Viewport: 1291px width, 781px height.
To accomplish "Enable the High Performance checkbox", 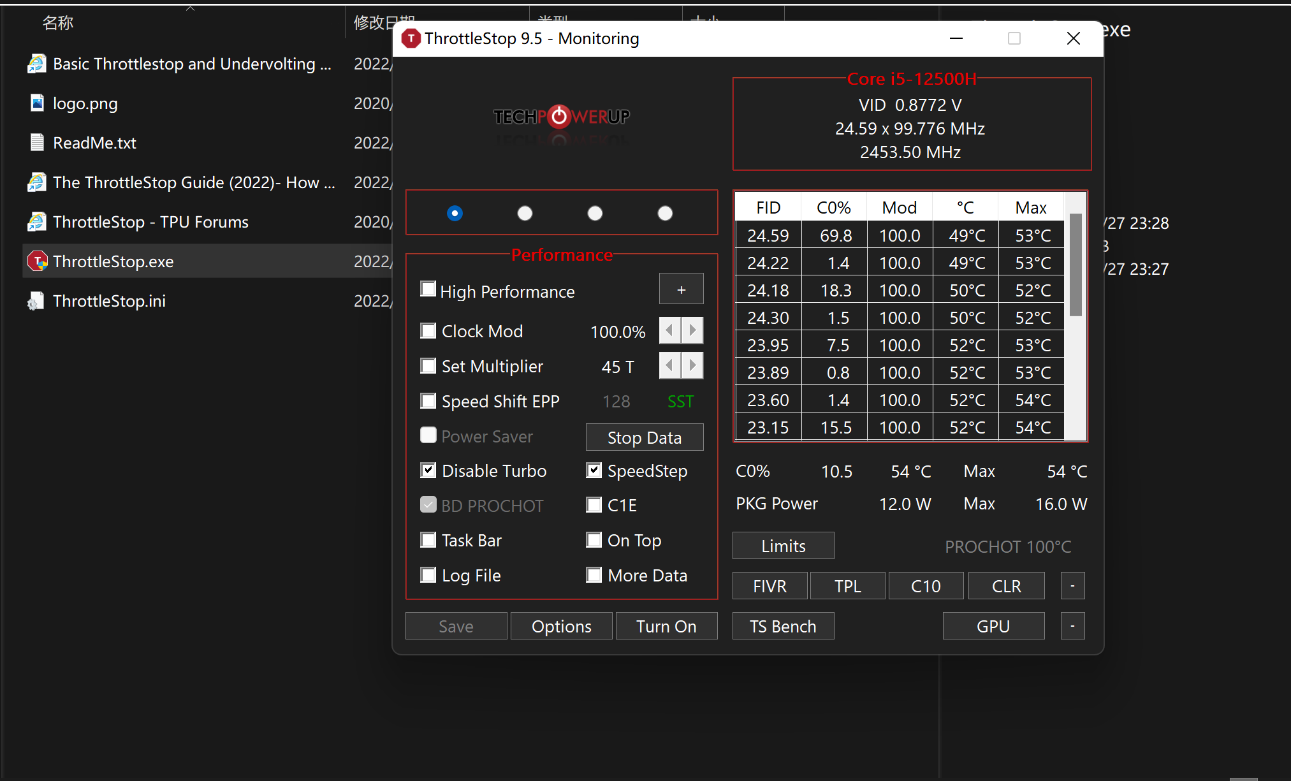I will tap(428, 290).
